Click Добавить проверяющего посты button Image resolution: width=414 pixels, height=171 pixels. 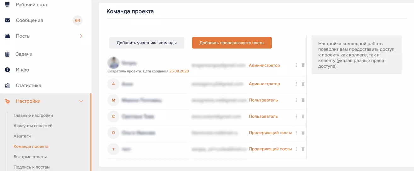coord(232,43)
